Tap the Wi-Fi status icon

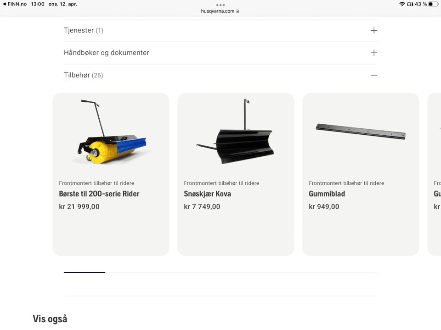(x=402, y=4)
